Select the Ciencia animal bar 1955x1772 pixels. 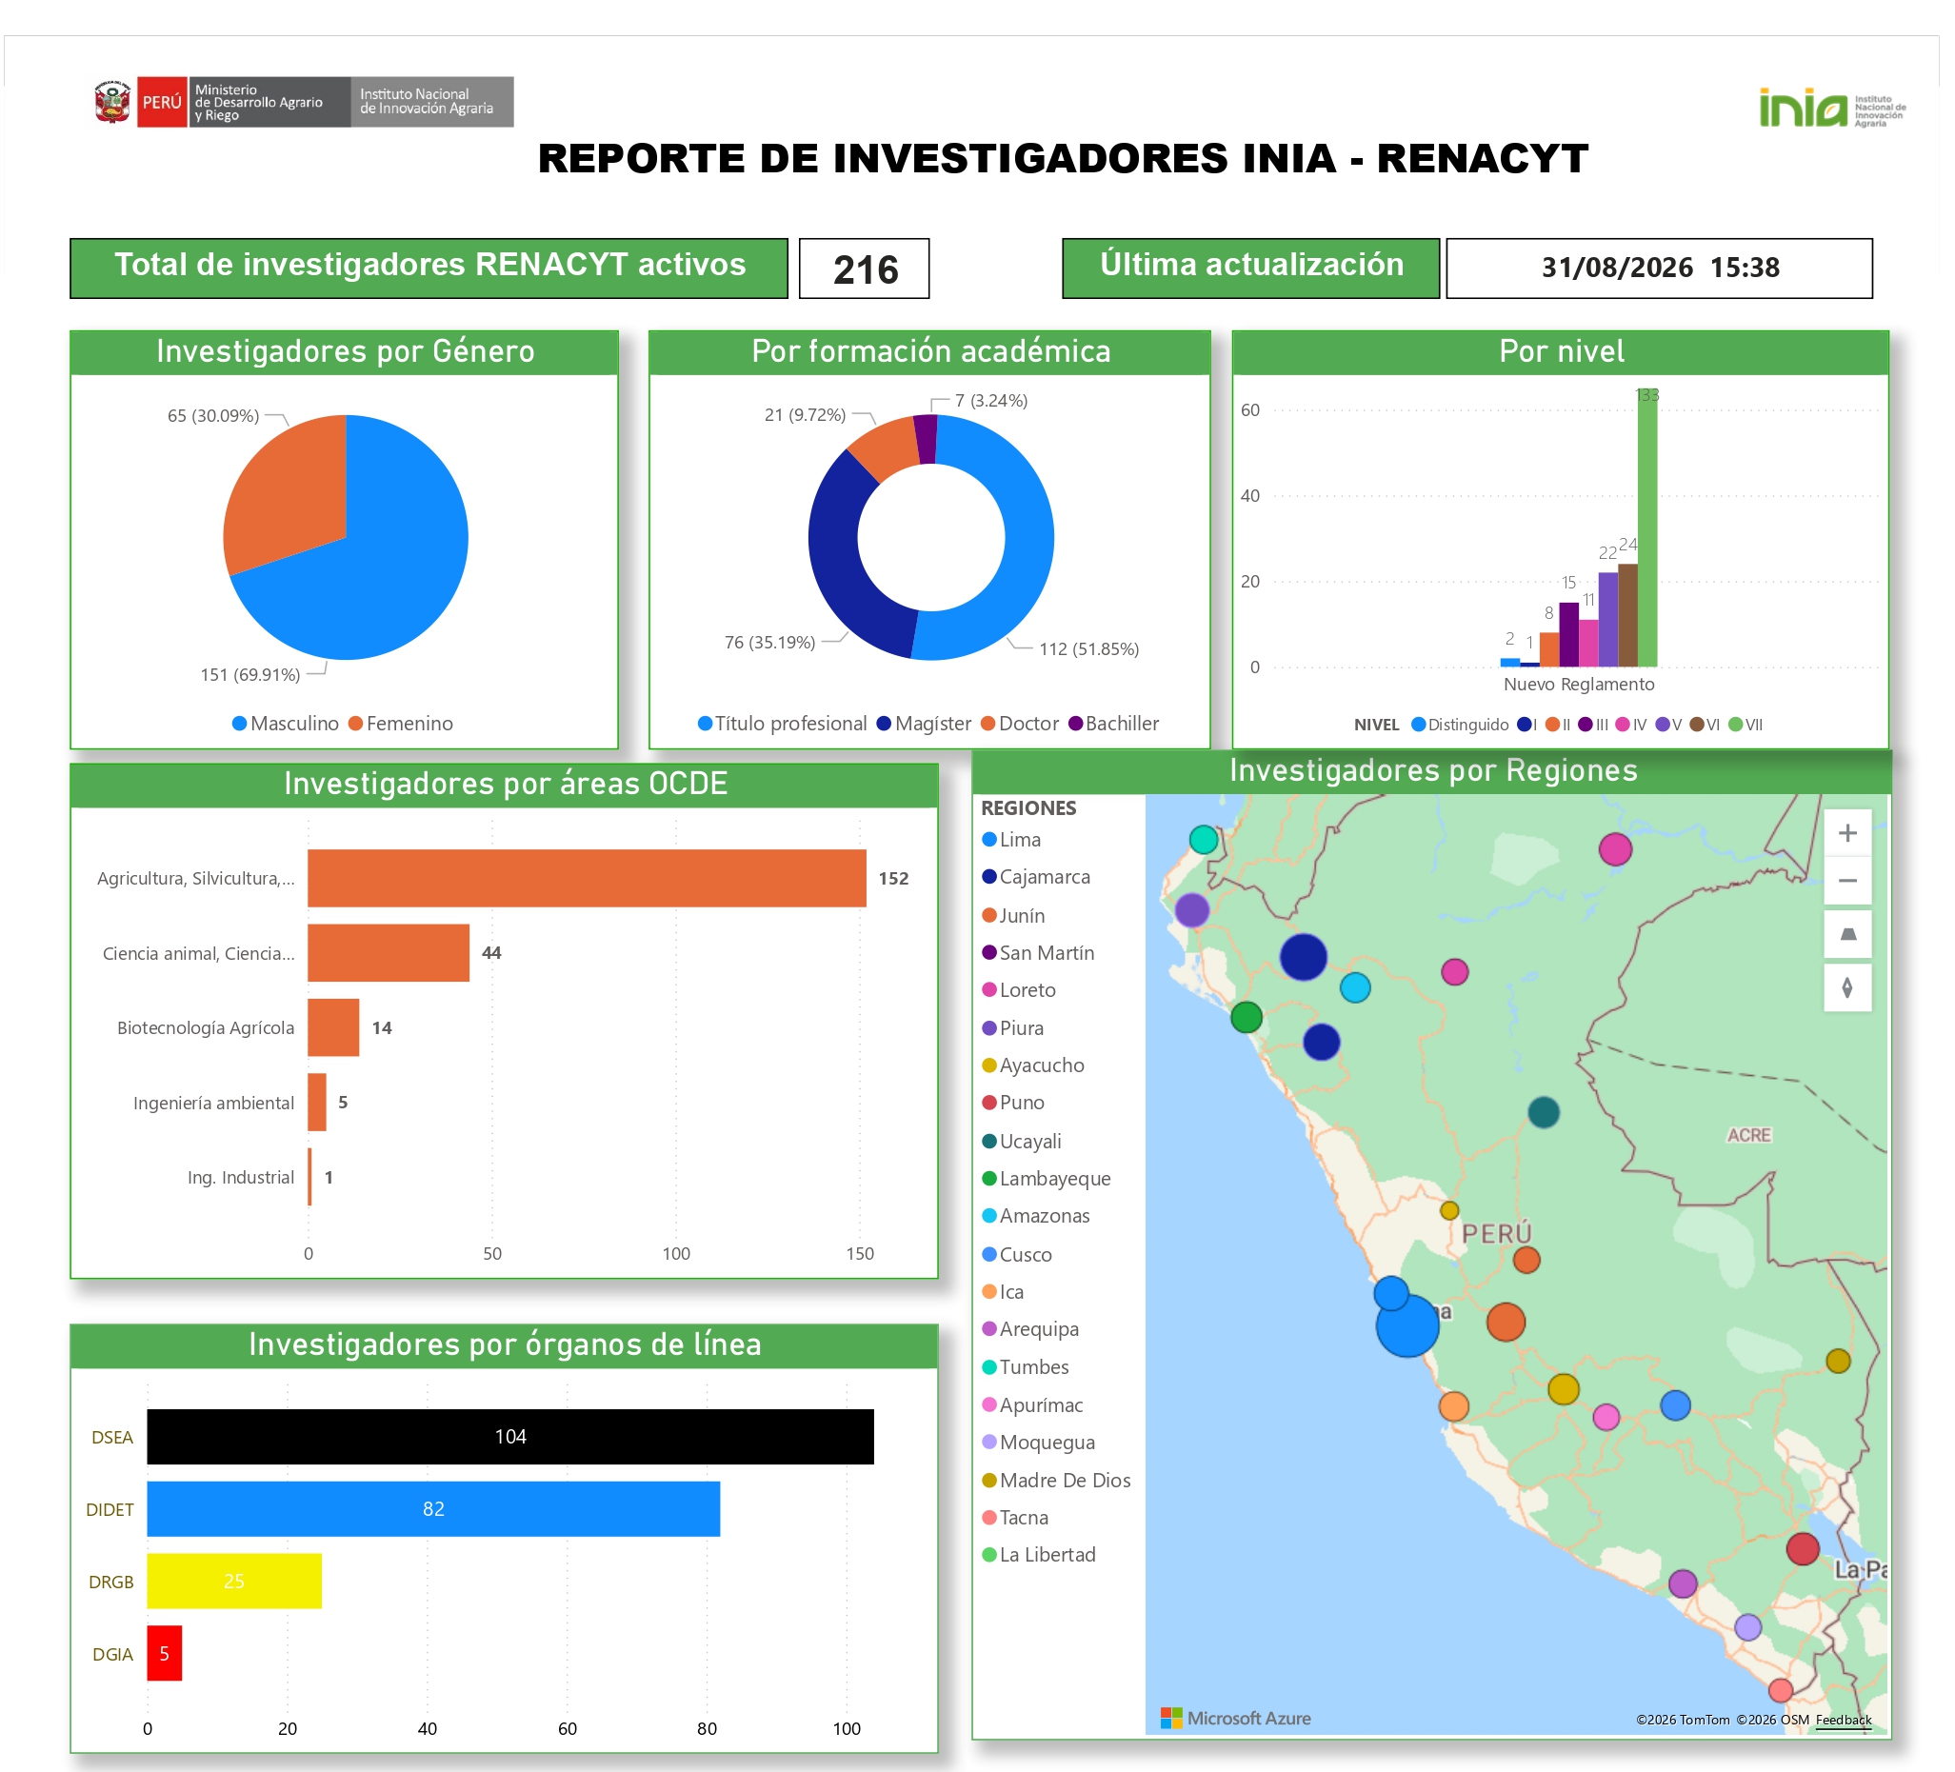pyautogui.click(x=388, y=952)
